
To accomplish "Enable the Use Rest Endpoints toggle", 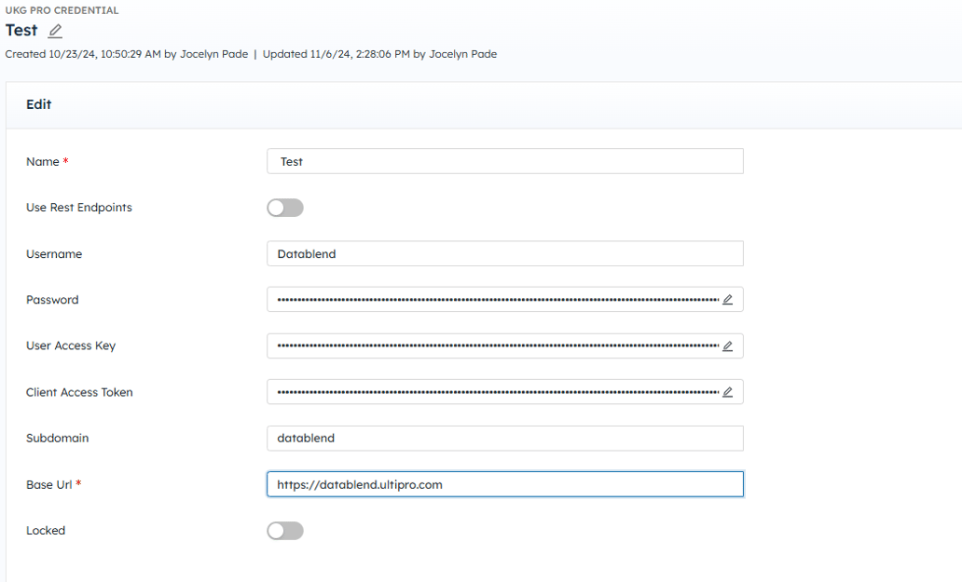I will point(285,208).
